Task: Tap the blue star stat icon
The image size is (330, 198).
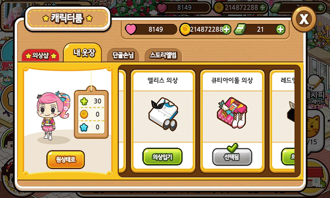Action: (84, 127)
